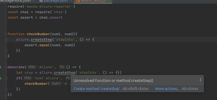Click the 'function' keyword

(16, 34)
